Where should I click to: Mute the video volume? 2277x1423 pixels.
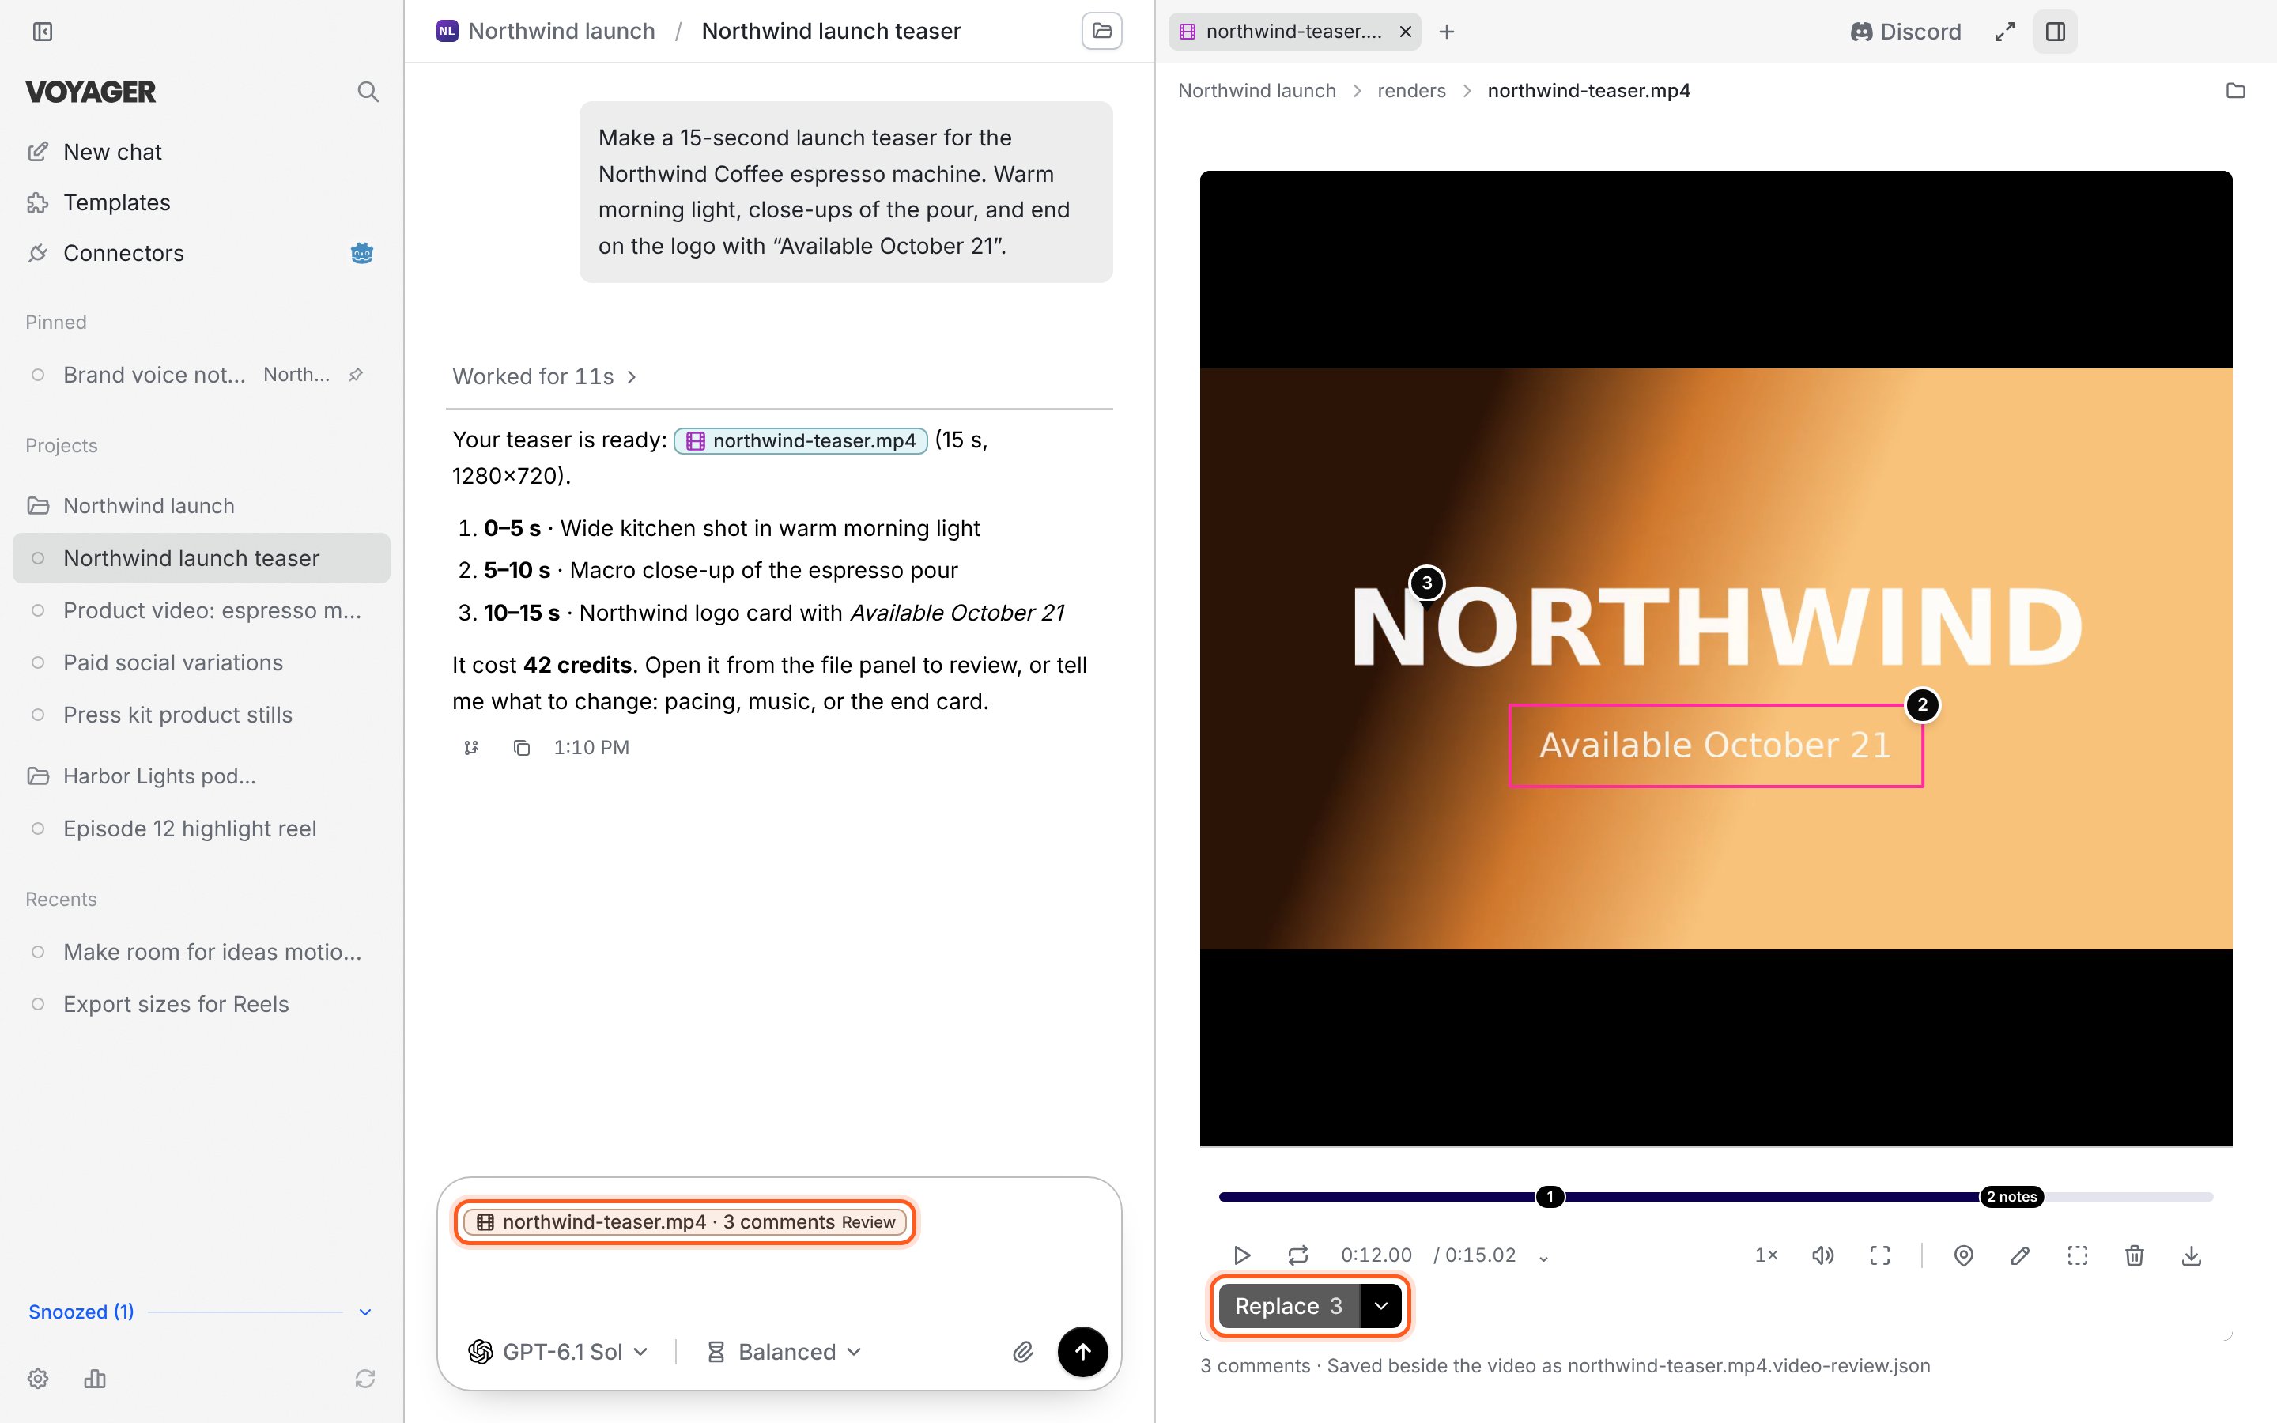point(1822,1255)
